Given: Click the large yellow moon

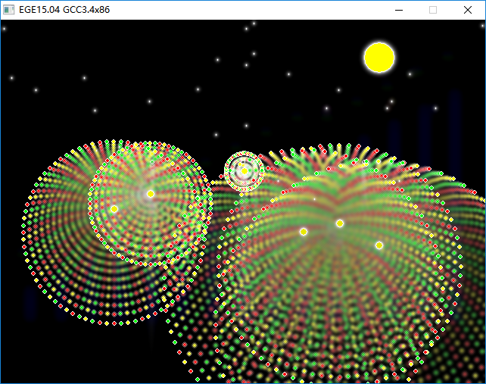Looking at the screenshot, I should pos(379,58).
